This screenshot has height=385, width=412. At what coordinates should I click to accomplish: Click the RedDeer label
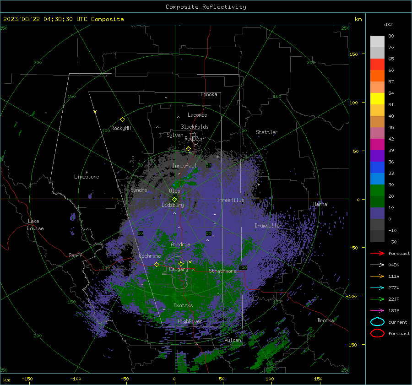(x=194, y=139)
